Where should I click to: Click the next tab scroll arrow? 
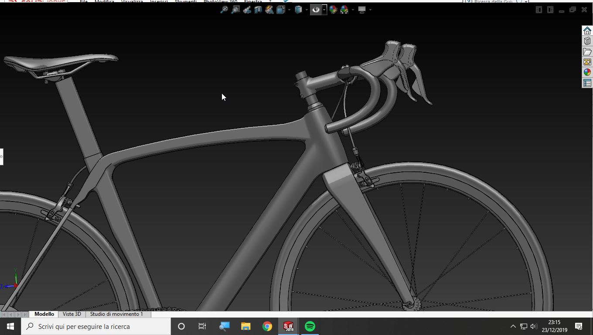point(18,314)
